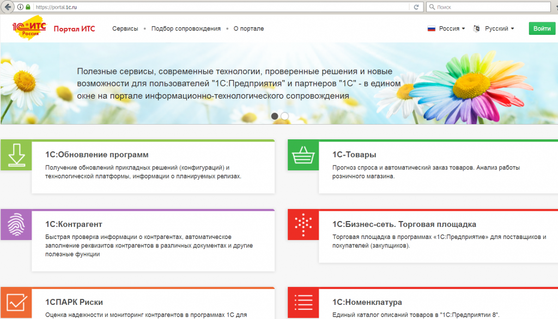Click the Russian flag icon
Viewport: 558px width, 319px height.
click(432, 29)
